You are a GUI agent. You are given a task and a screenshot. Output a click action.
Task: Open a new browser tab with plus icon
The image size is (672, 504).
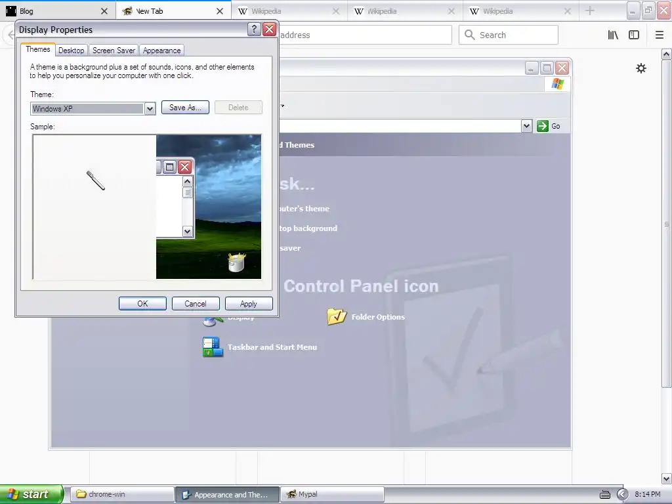click(x=590, y=10)
